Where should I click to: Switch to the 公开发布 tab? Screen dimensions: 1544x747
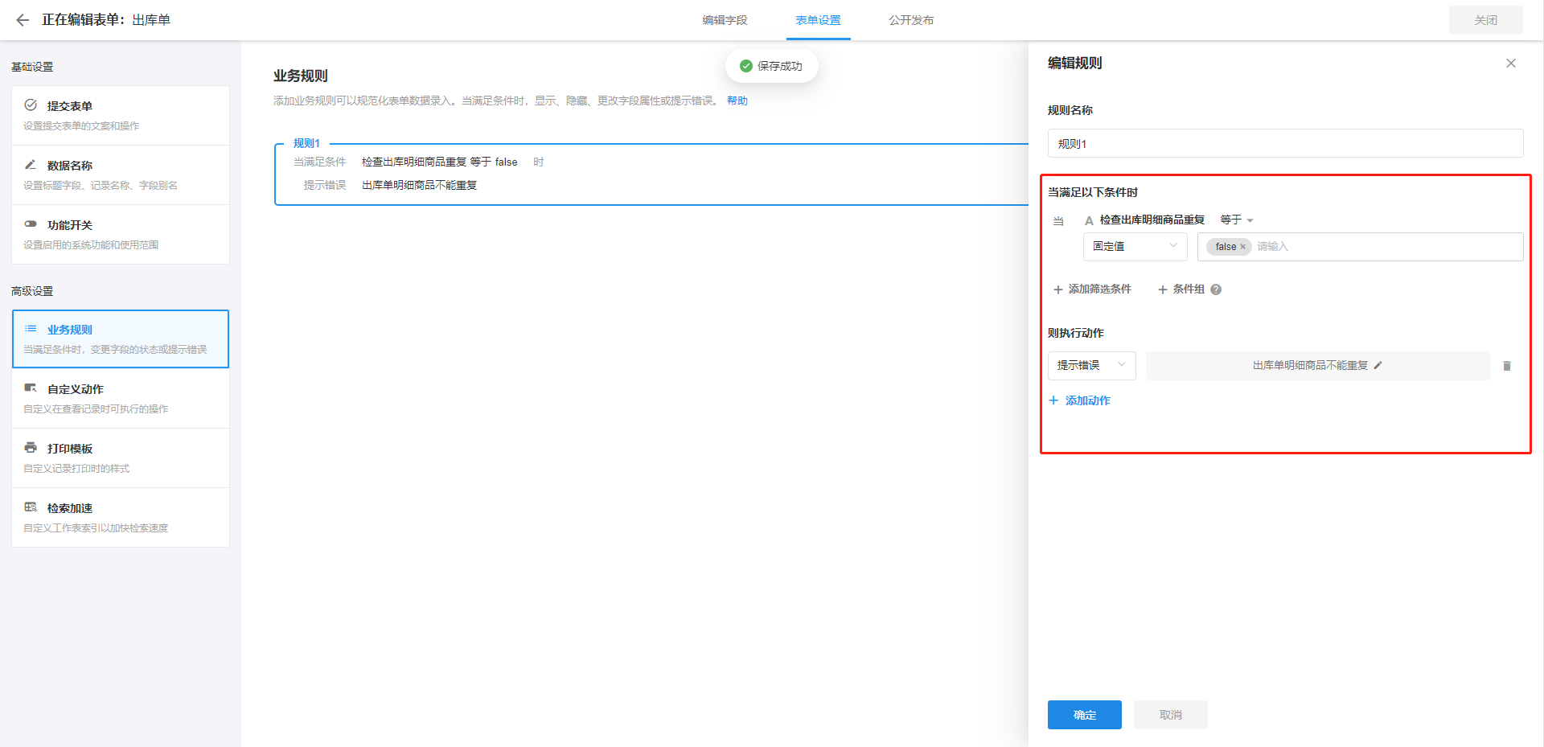pyautogui.click(x=911, y=20)
